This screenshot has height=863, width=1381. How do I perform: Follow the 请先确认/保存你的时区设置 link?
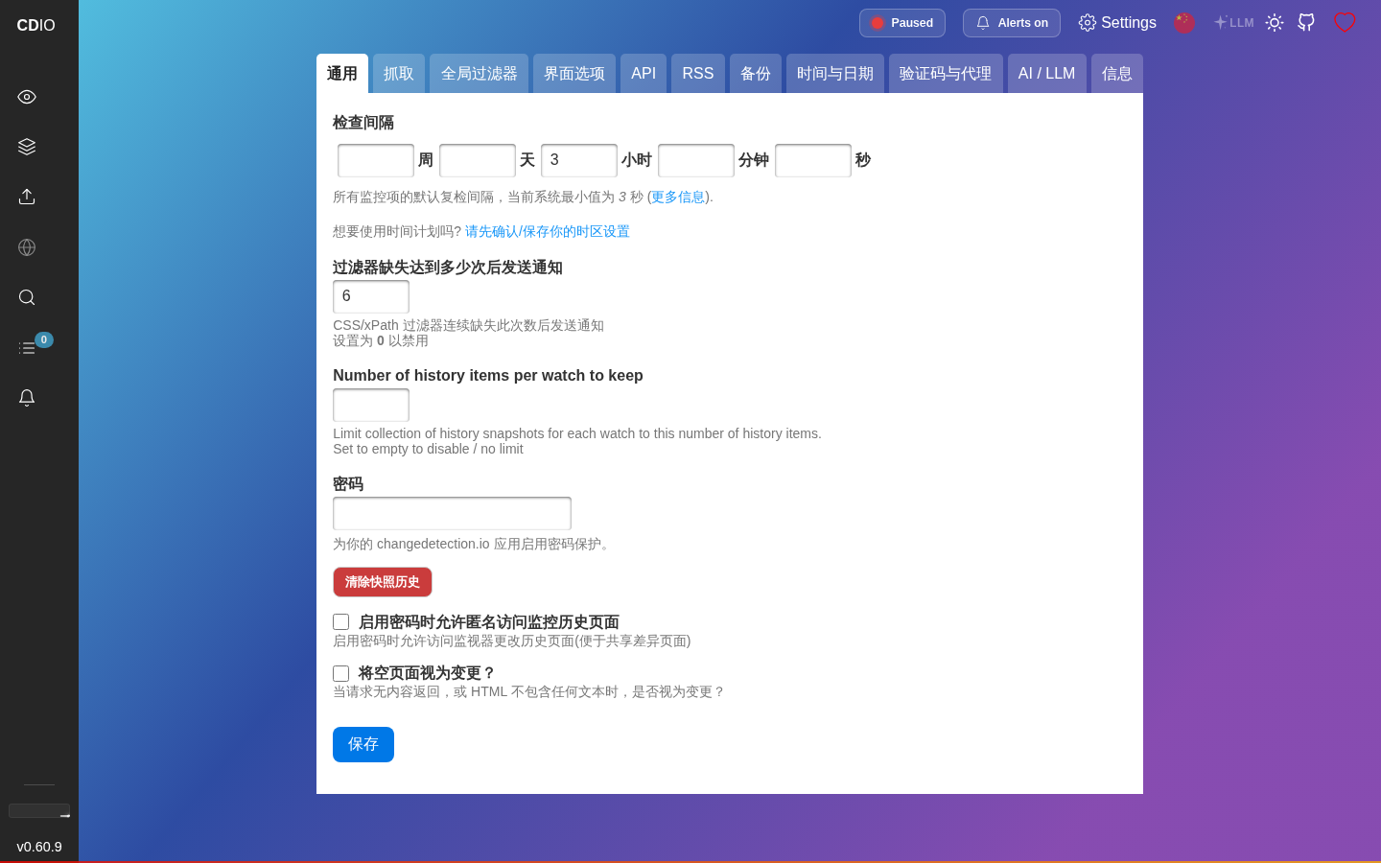(548, 231)
